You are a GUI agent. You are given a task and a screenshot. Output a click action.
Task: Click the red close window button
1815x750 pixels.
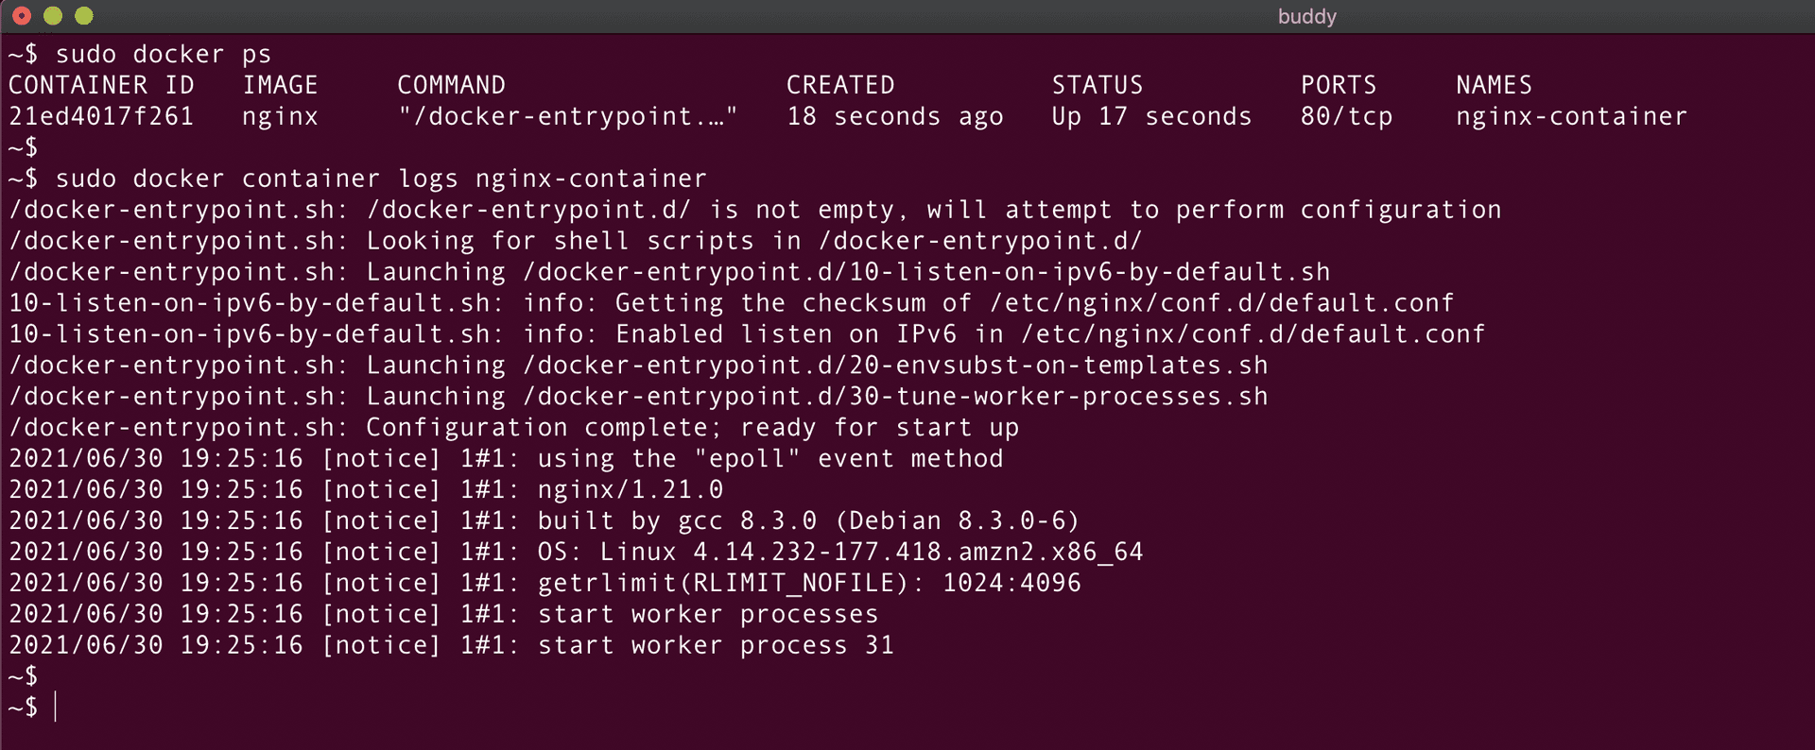[x=22, y=16]
